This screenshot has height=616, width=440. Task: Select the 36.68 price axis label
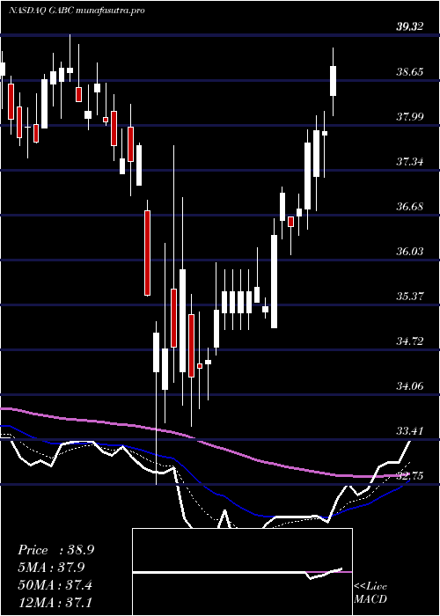tap(410, 206)
